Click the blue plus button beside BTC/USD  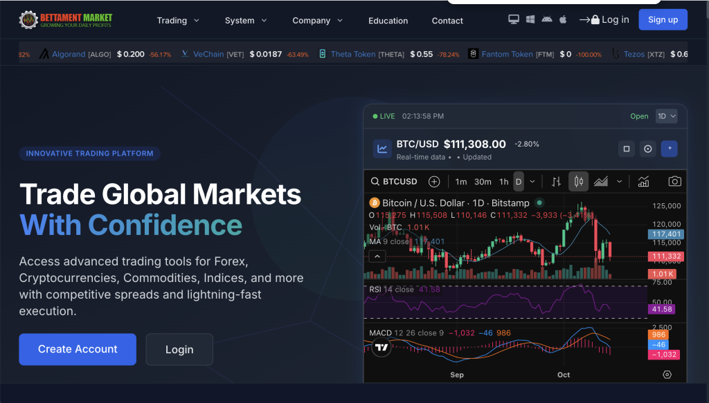point(669,149)
